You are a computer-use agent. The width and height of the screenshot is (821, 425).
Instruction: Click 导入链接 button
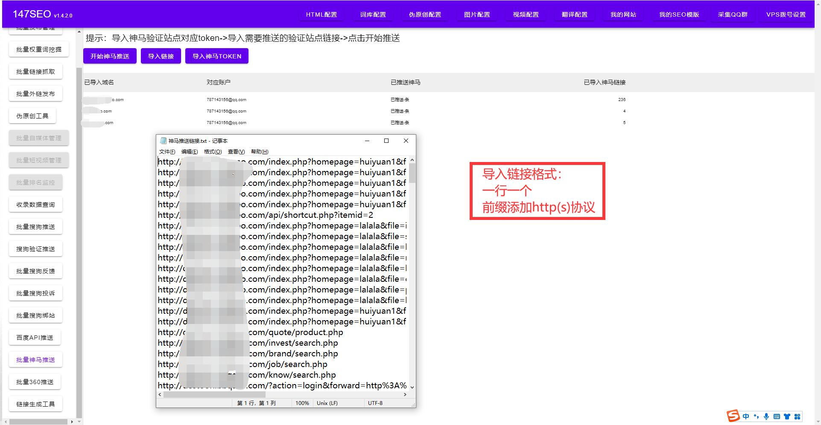pos(161,56)
